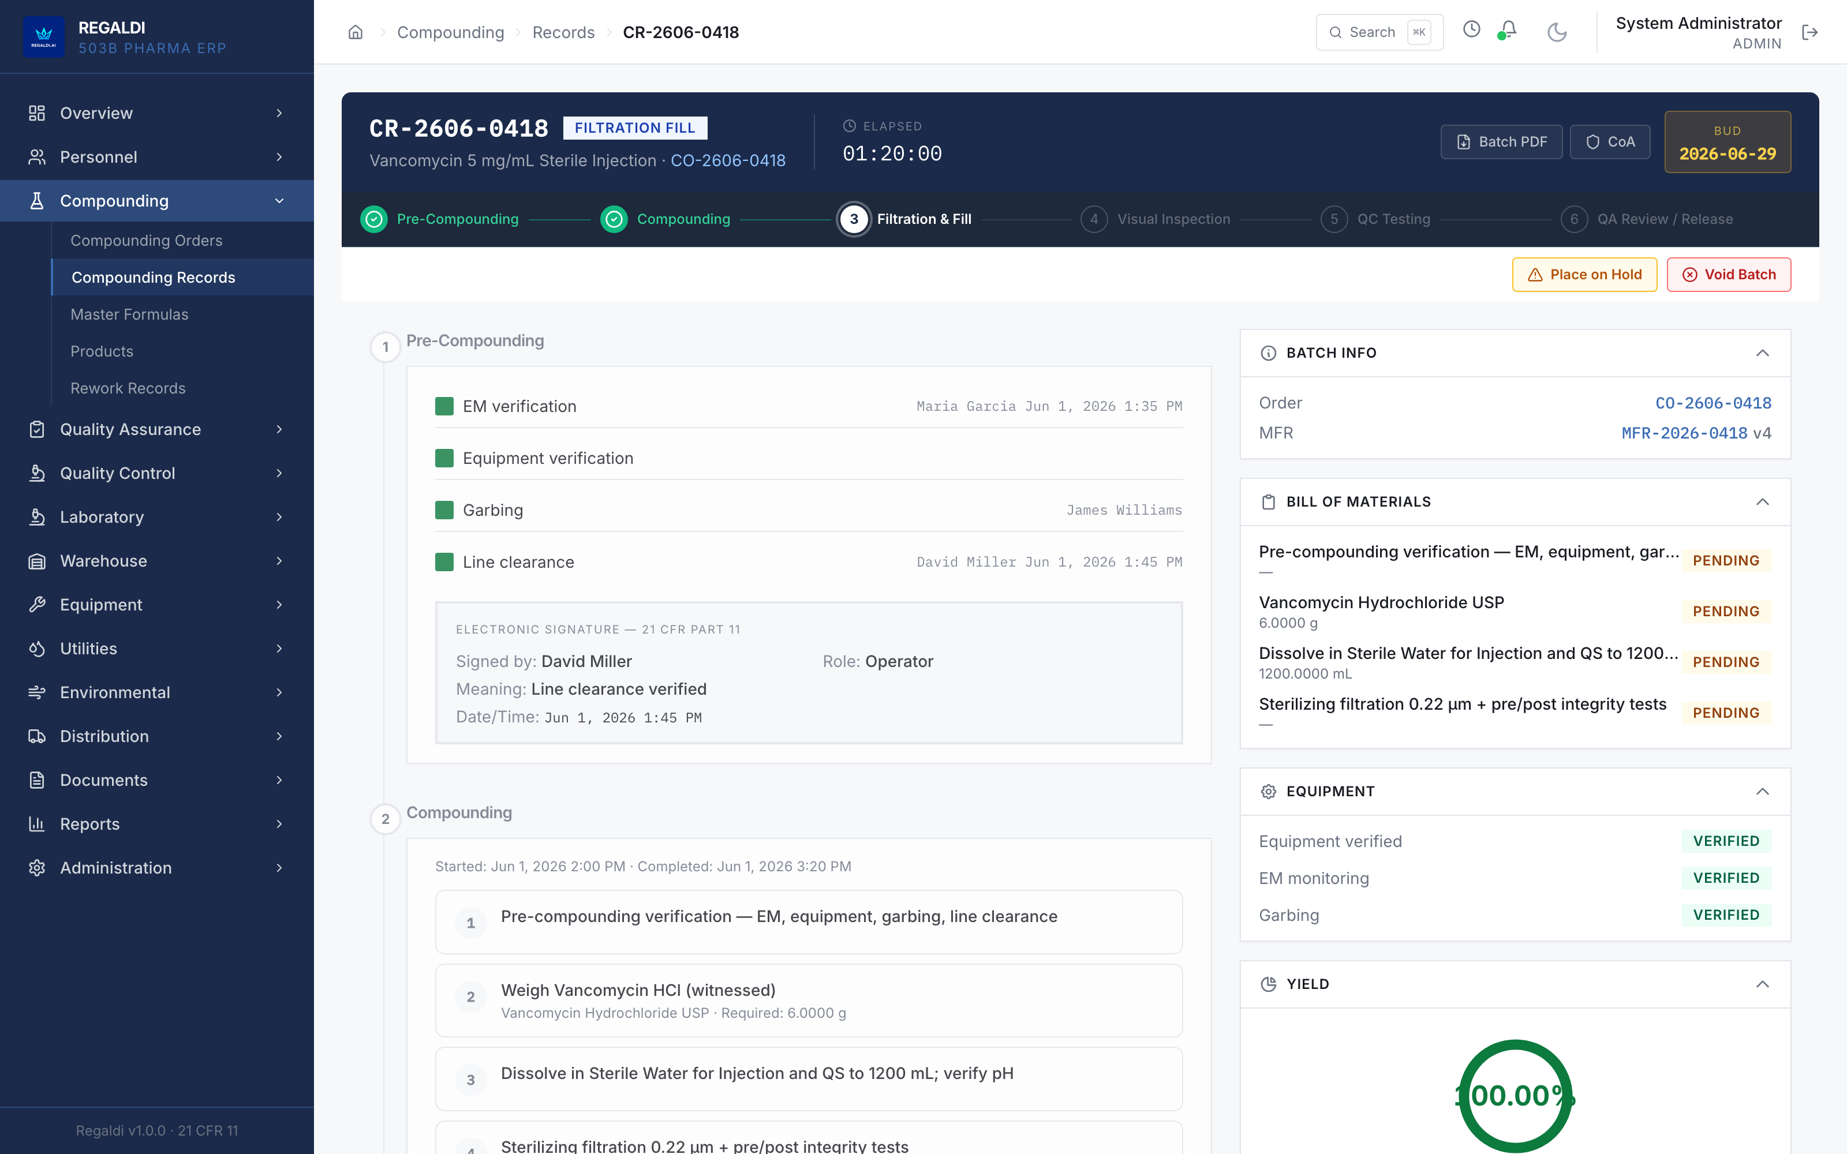
Task: Click the Documents file icon
Action: coord(36,780)
